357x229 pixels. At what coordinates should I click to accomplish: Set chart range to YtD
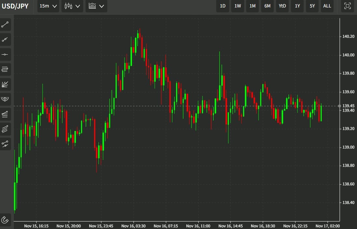pos(282,6)
